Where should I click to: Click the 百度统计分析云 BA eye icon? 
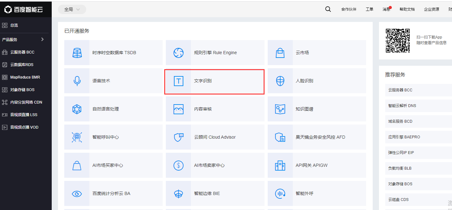77,193
